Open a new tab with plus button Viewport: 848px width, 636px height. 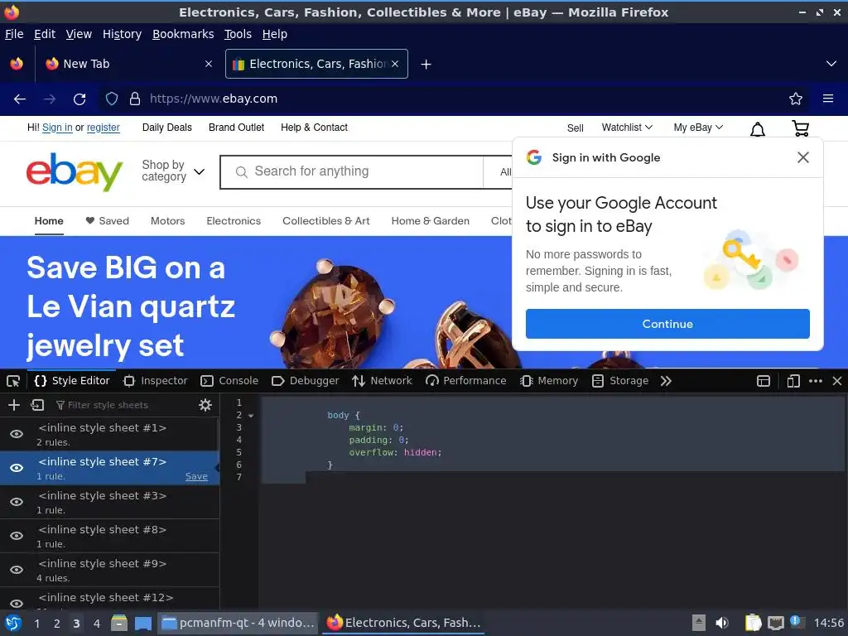point(426,65)
